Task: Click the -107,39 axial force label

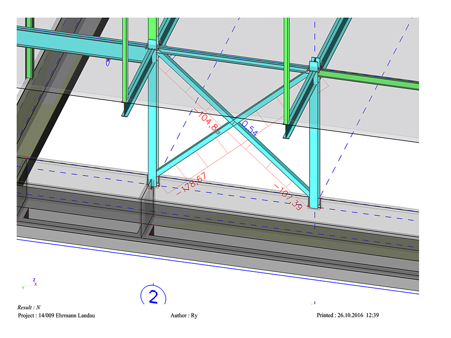Action: 288,197
